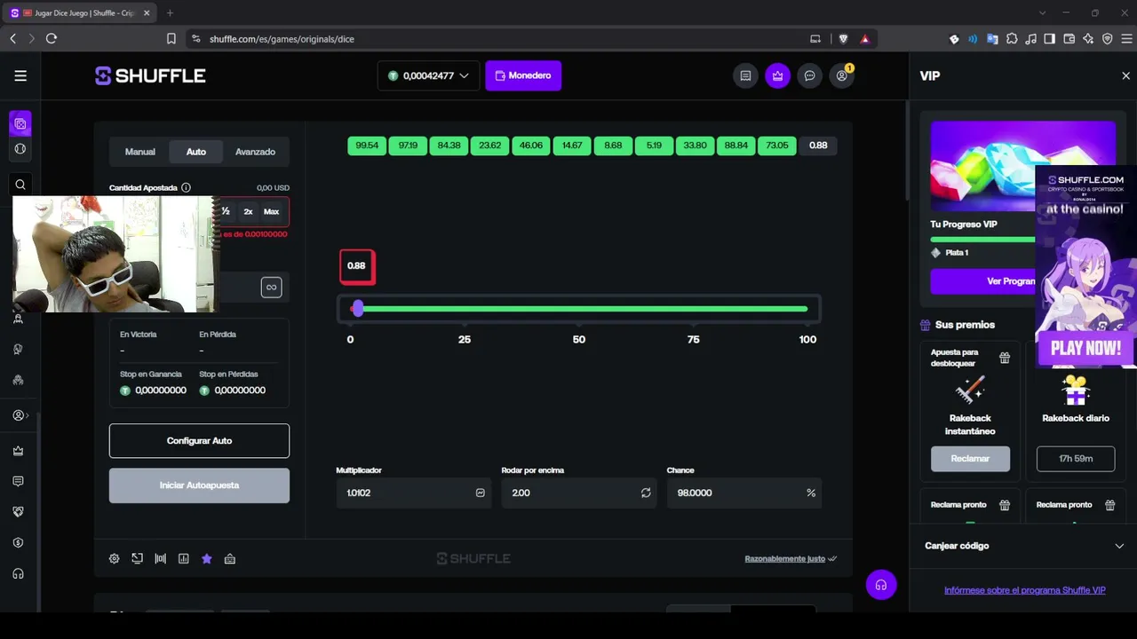This screenshot has width=1137, height=639.
Task: Click the Shuffle logo in header
Action: tap(150, 75)
